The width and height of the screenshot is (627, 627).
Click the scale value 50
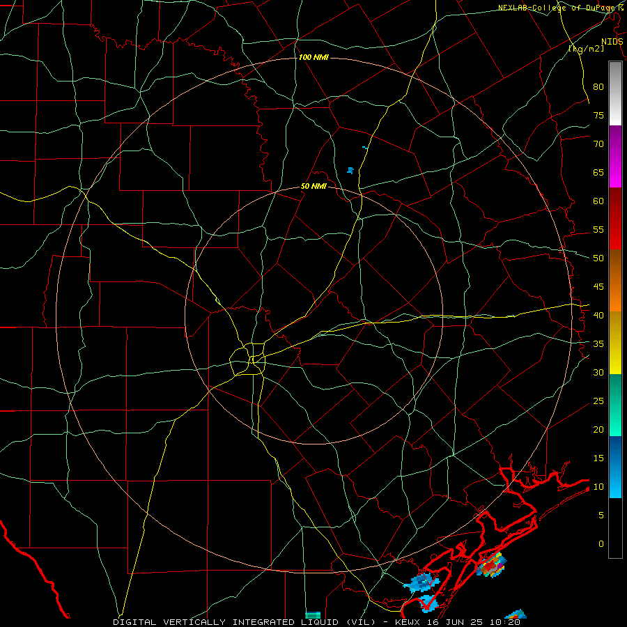click(x=598, y=258)
